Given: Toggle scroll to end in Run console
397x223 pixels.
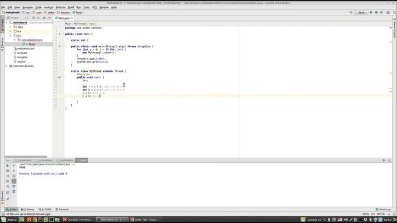Looking at the screenshot, I should (x=14, y=181).
